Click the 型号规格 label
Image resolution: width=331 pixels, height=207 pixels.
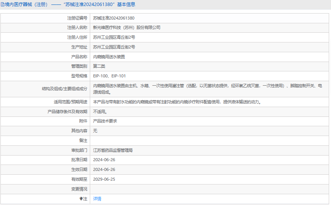[79, 76]
